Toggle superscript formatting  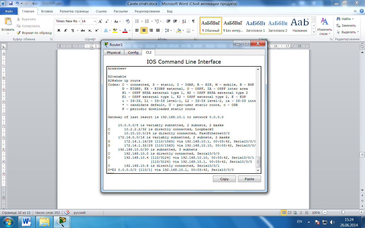(97, 30)
